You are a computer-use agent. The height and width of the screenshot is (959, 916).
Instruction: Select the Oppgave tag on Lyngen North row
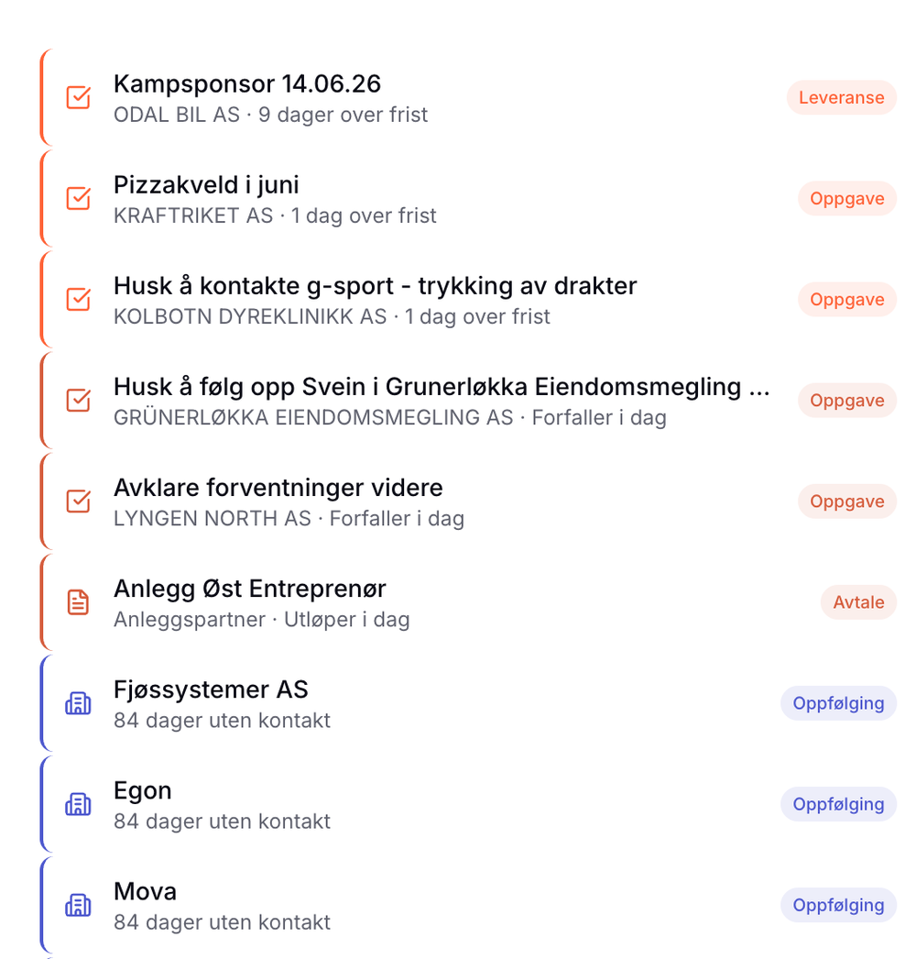point(847,502)
